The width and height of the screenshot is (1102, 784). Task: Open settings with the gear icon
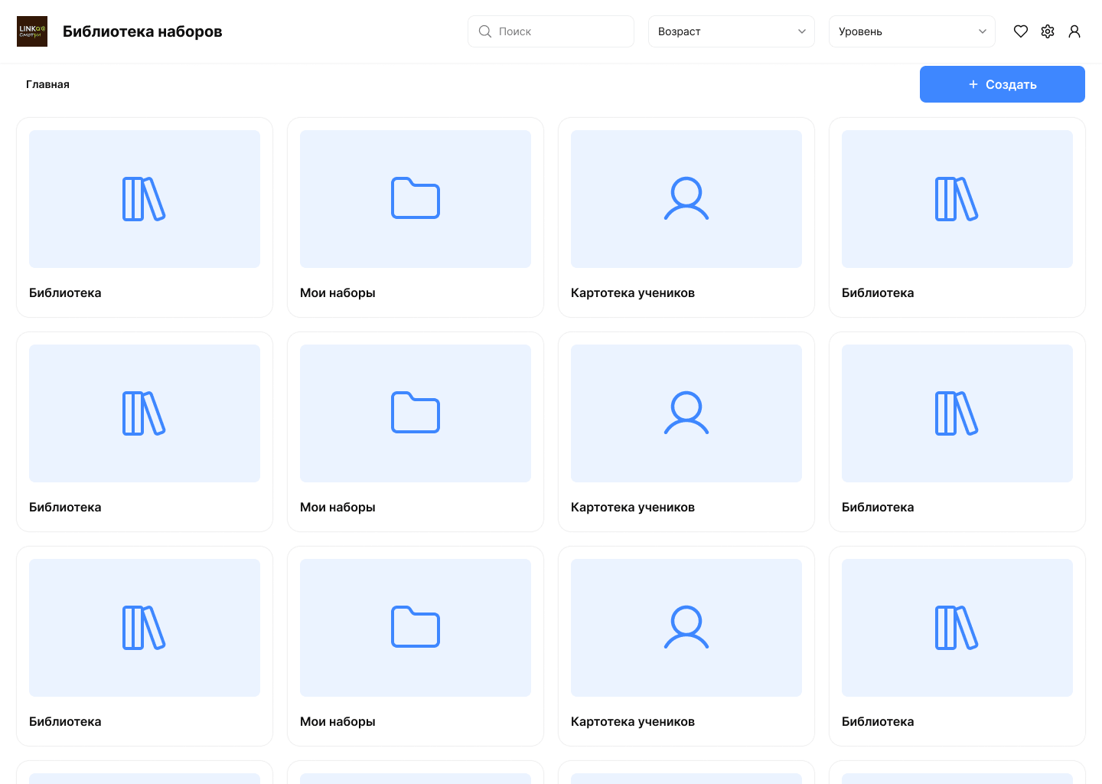click(1048, 31)
